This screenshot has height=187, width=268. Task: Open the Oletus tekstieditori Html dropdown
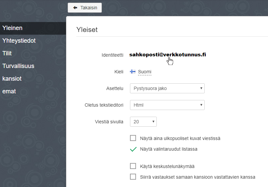click(167, 105)
